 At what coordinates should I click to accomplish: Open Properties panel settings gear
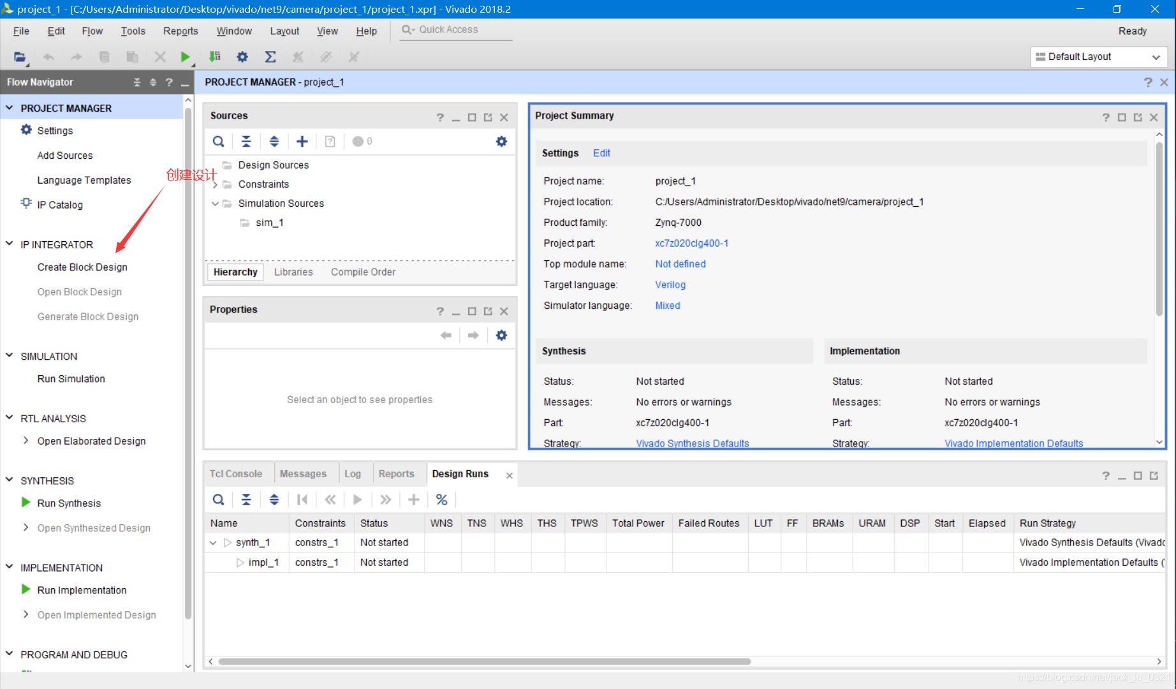pos(501,336)
